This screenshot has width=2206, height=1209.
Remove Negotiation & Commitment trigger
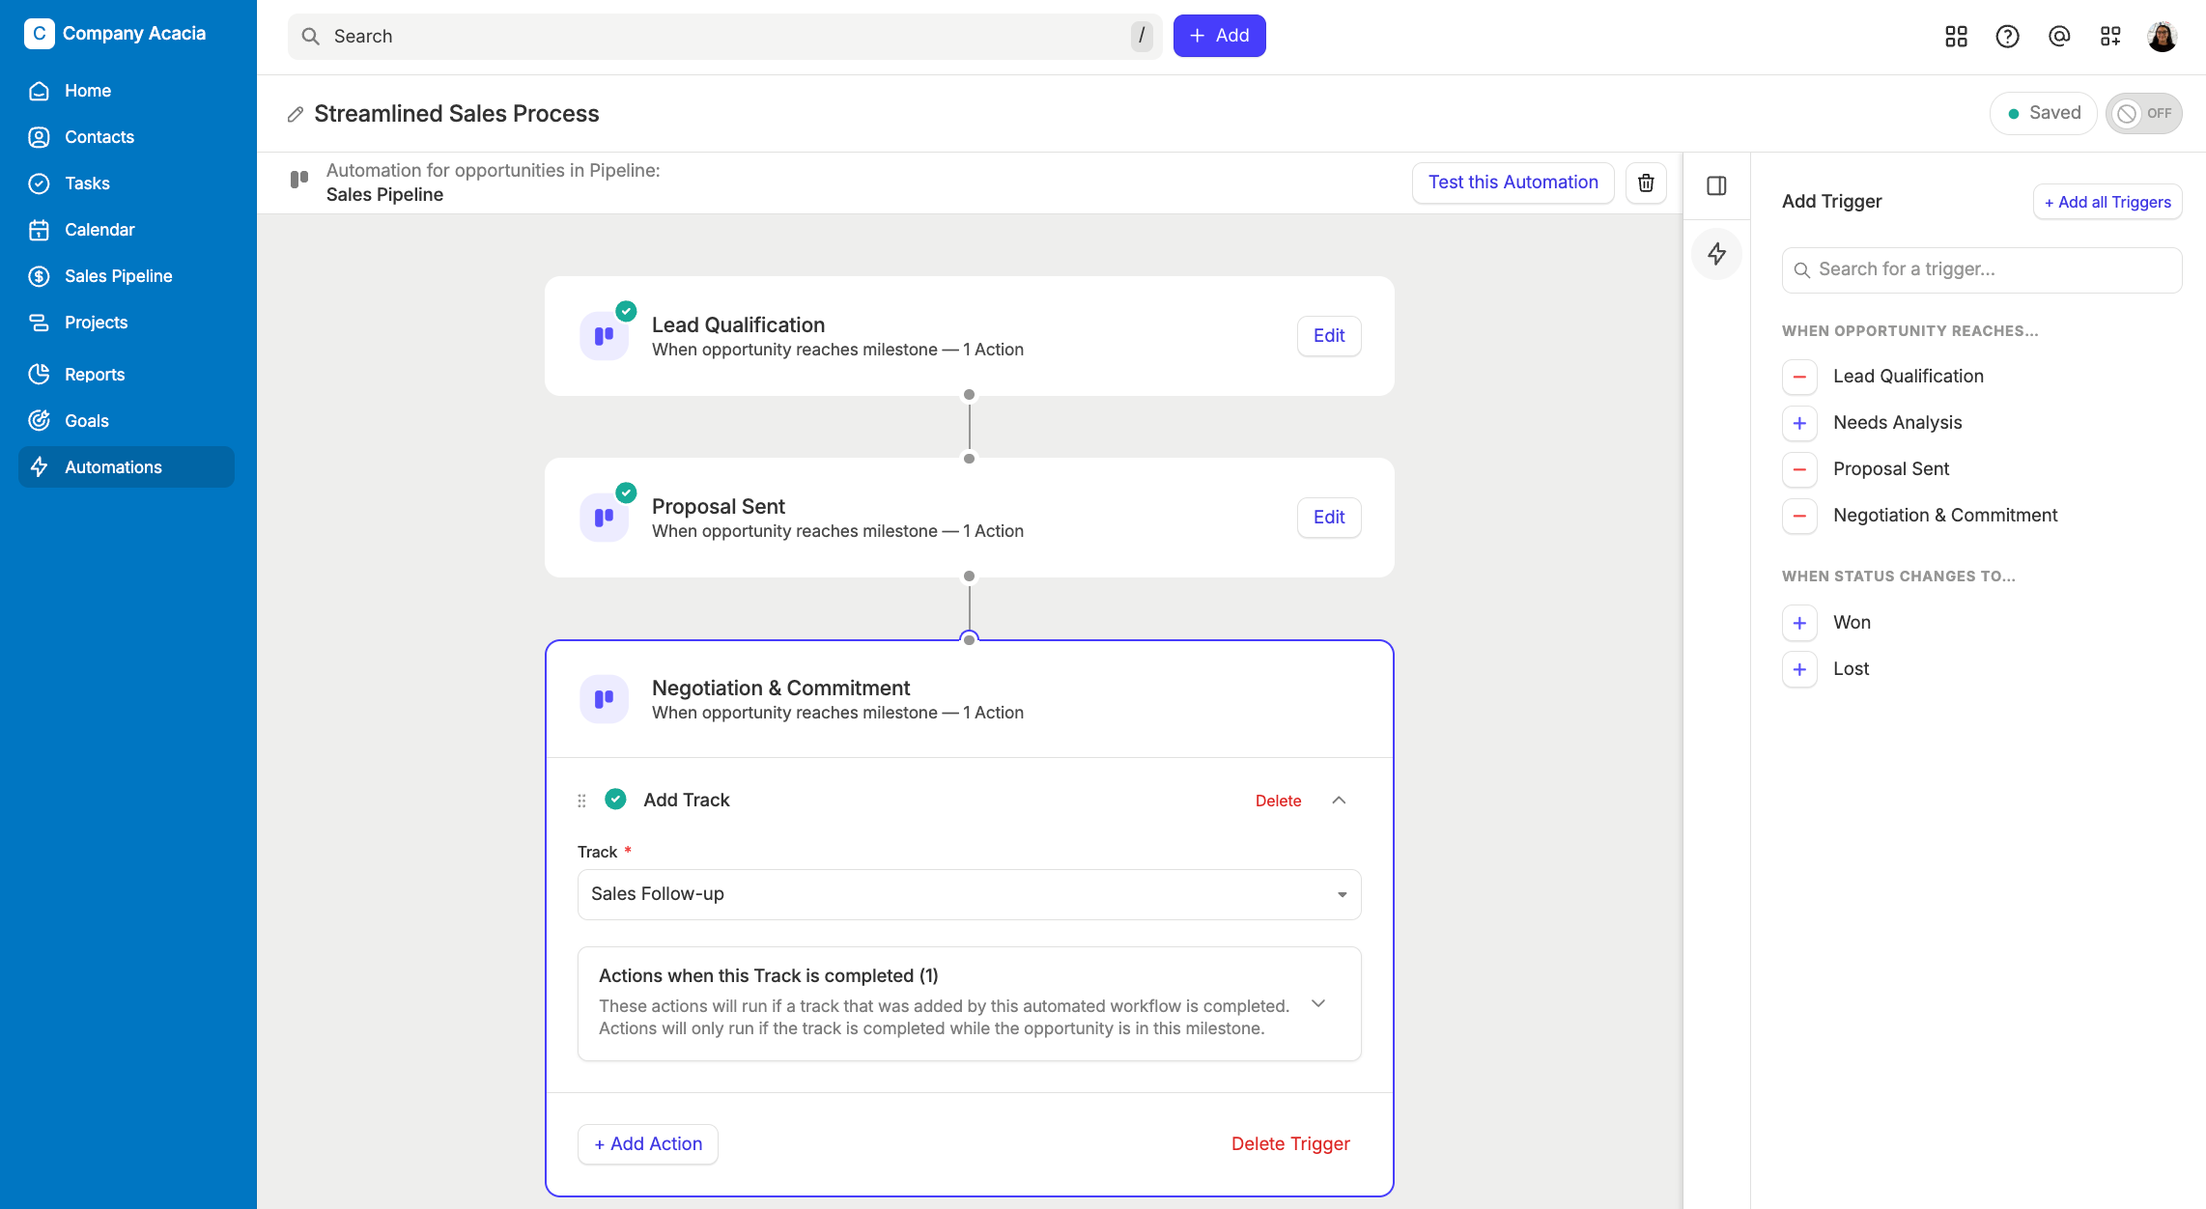[x=1799, y=516]
